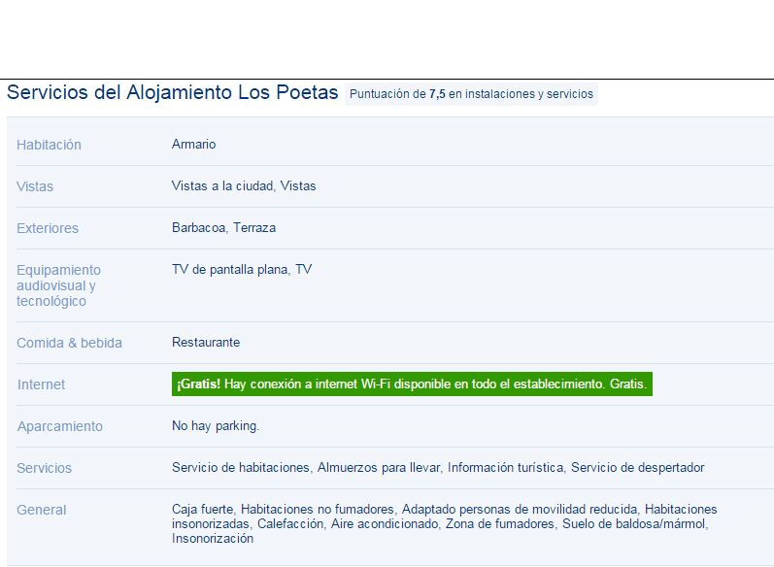Click 'Caja fuerte' in general amenities

coord(203,509)
